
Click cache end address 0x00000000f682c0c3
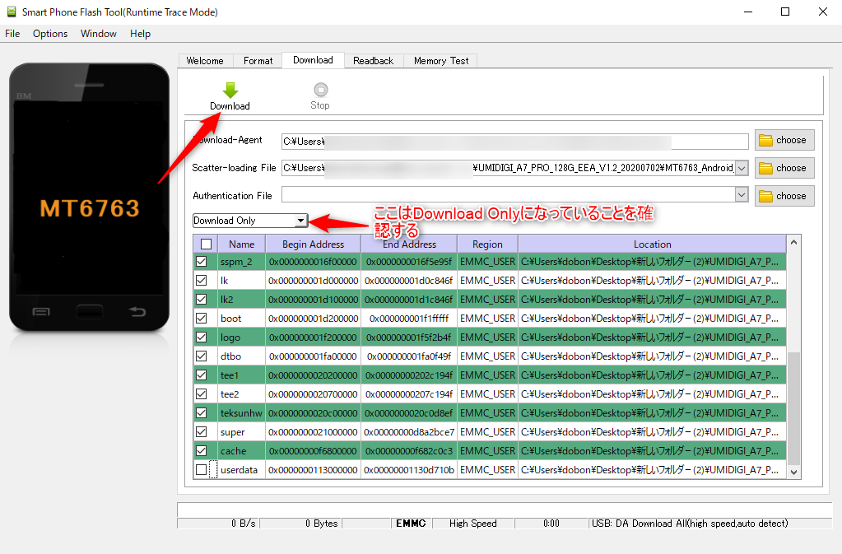tap(409, 451)
